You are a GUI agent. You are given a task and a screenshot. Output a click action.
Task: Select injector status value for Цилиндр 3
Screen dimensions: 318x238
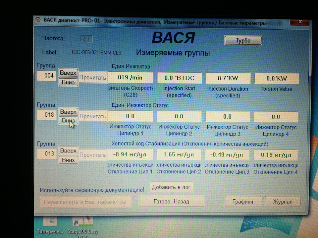[x=228, y=117]
